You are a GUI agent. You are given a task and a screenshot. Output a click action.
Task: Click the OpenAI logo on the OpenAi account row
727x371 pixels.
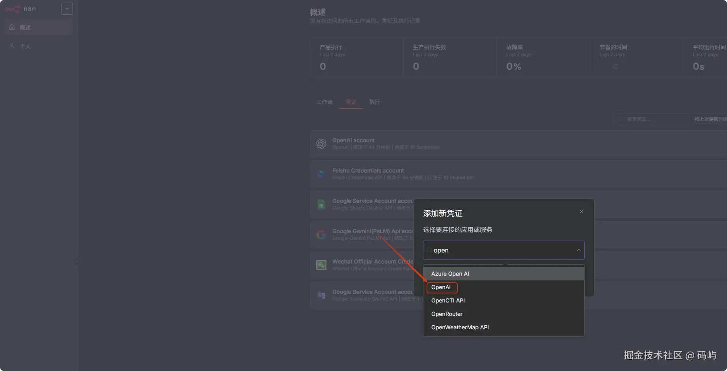click(321, 144)
